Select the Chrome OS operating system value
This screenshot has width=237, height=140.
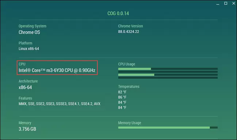click(x=29, y=32)
